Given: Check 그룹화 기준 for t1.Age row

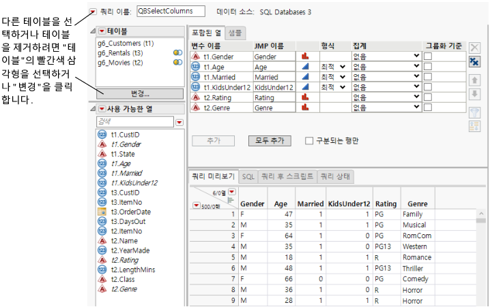Looking at the screenshot, I should [427, 67].
